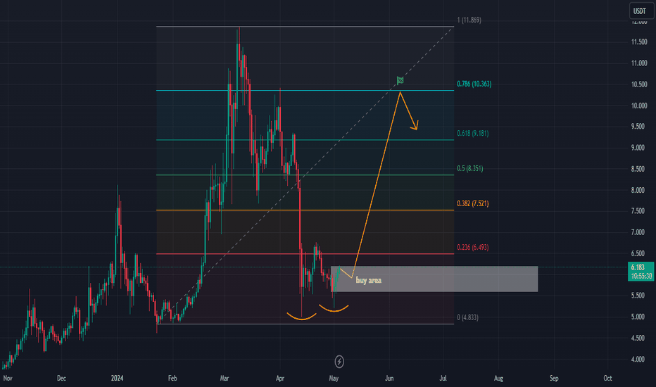Click the 6.500 price scale value

pos(639,253)
